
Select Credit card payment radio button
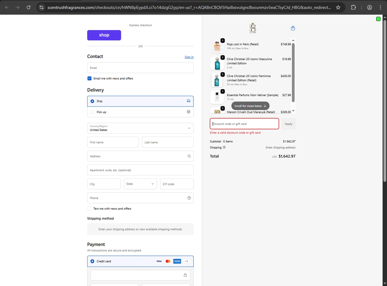coord(92,261)
